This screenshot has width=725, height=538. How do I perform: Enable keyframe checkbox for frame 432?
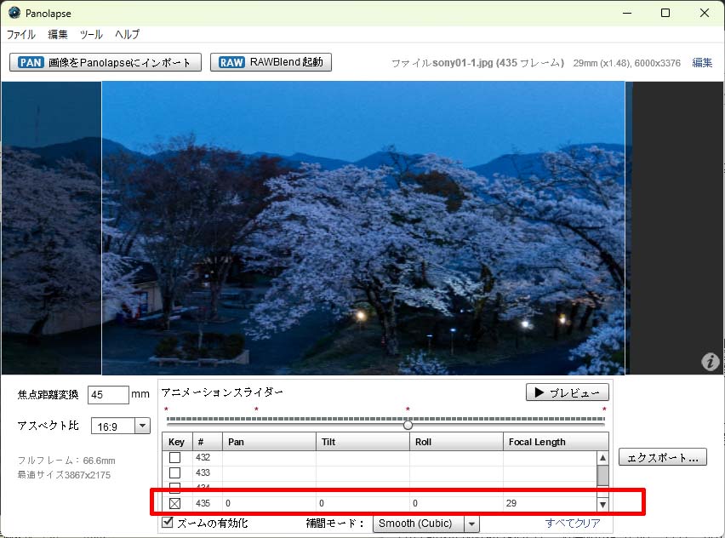(x=175, y=457)
